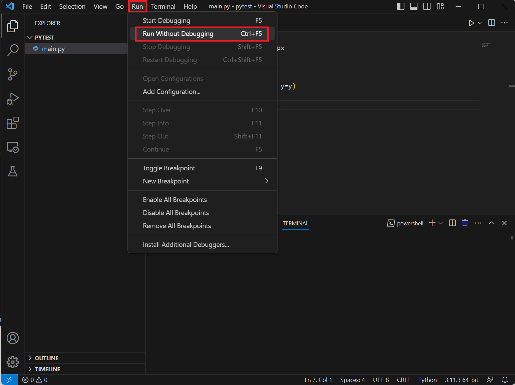The width and height of the screenshot is (515, 385).
Task: Open the Remote Explorer view
Action: 13,147
